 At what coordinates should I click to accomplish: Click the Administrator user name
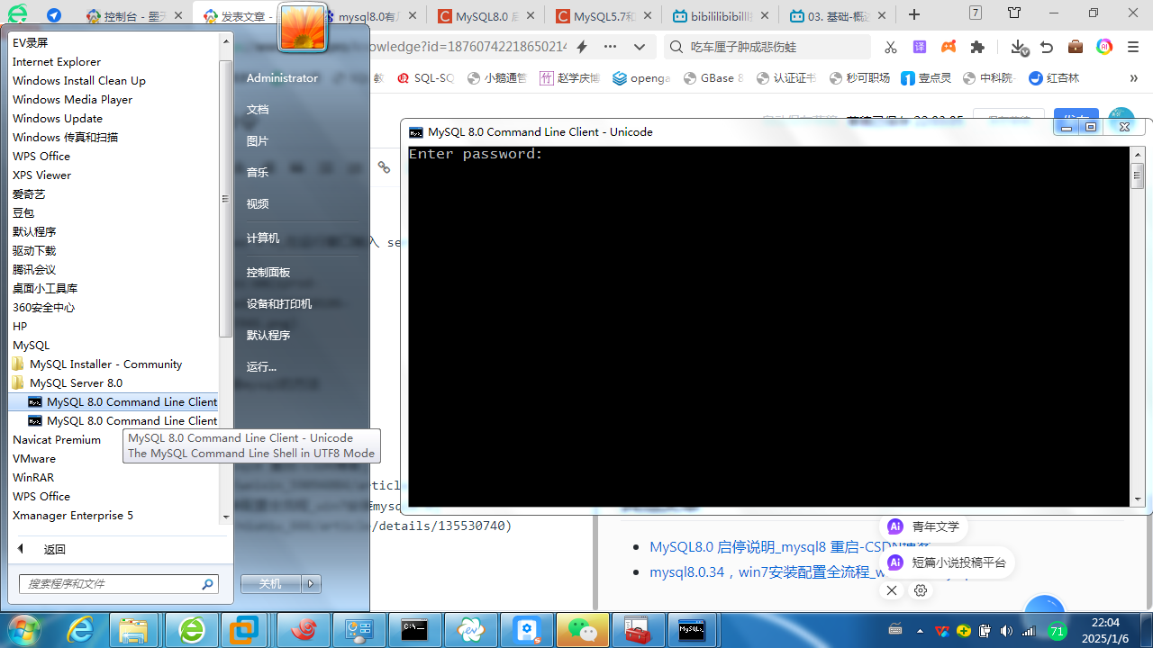[282, 78]
